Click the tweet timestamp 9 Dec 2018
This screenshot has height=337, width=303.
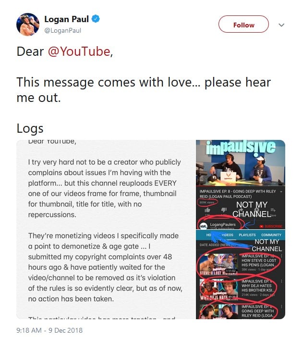tap(49, 330)
